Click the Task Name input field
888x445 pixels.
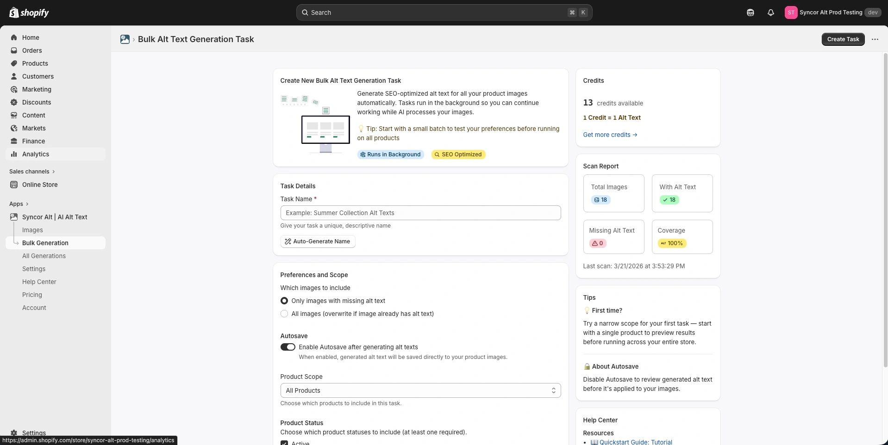[x=420, y=213]
